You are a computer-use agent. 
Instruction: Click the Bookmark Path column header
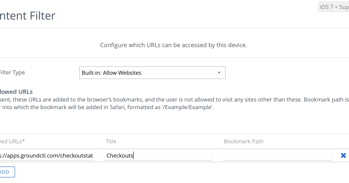click(243, 141)
